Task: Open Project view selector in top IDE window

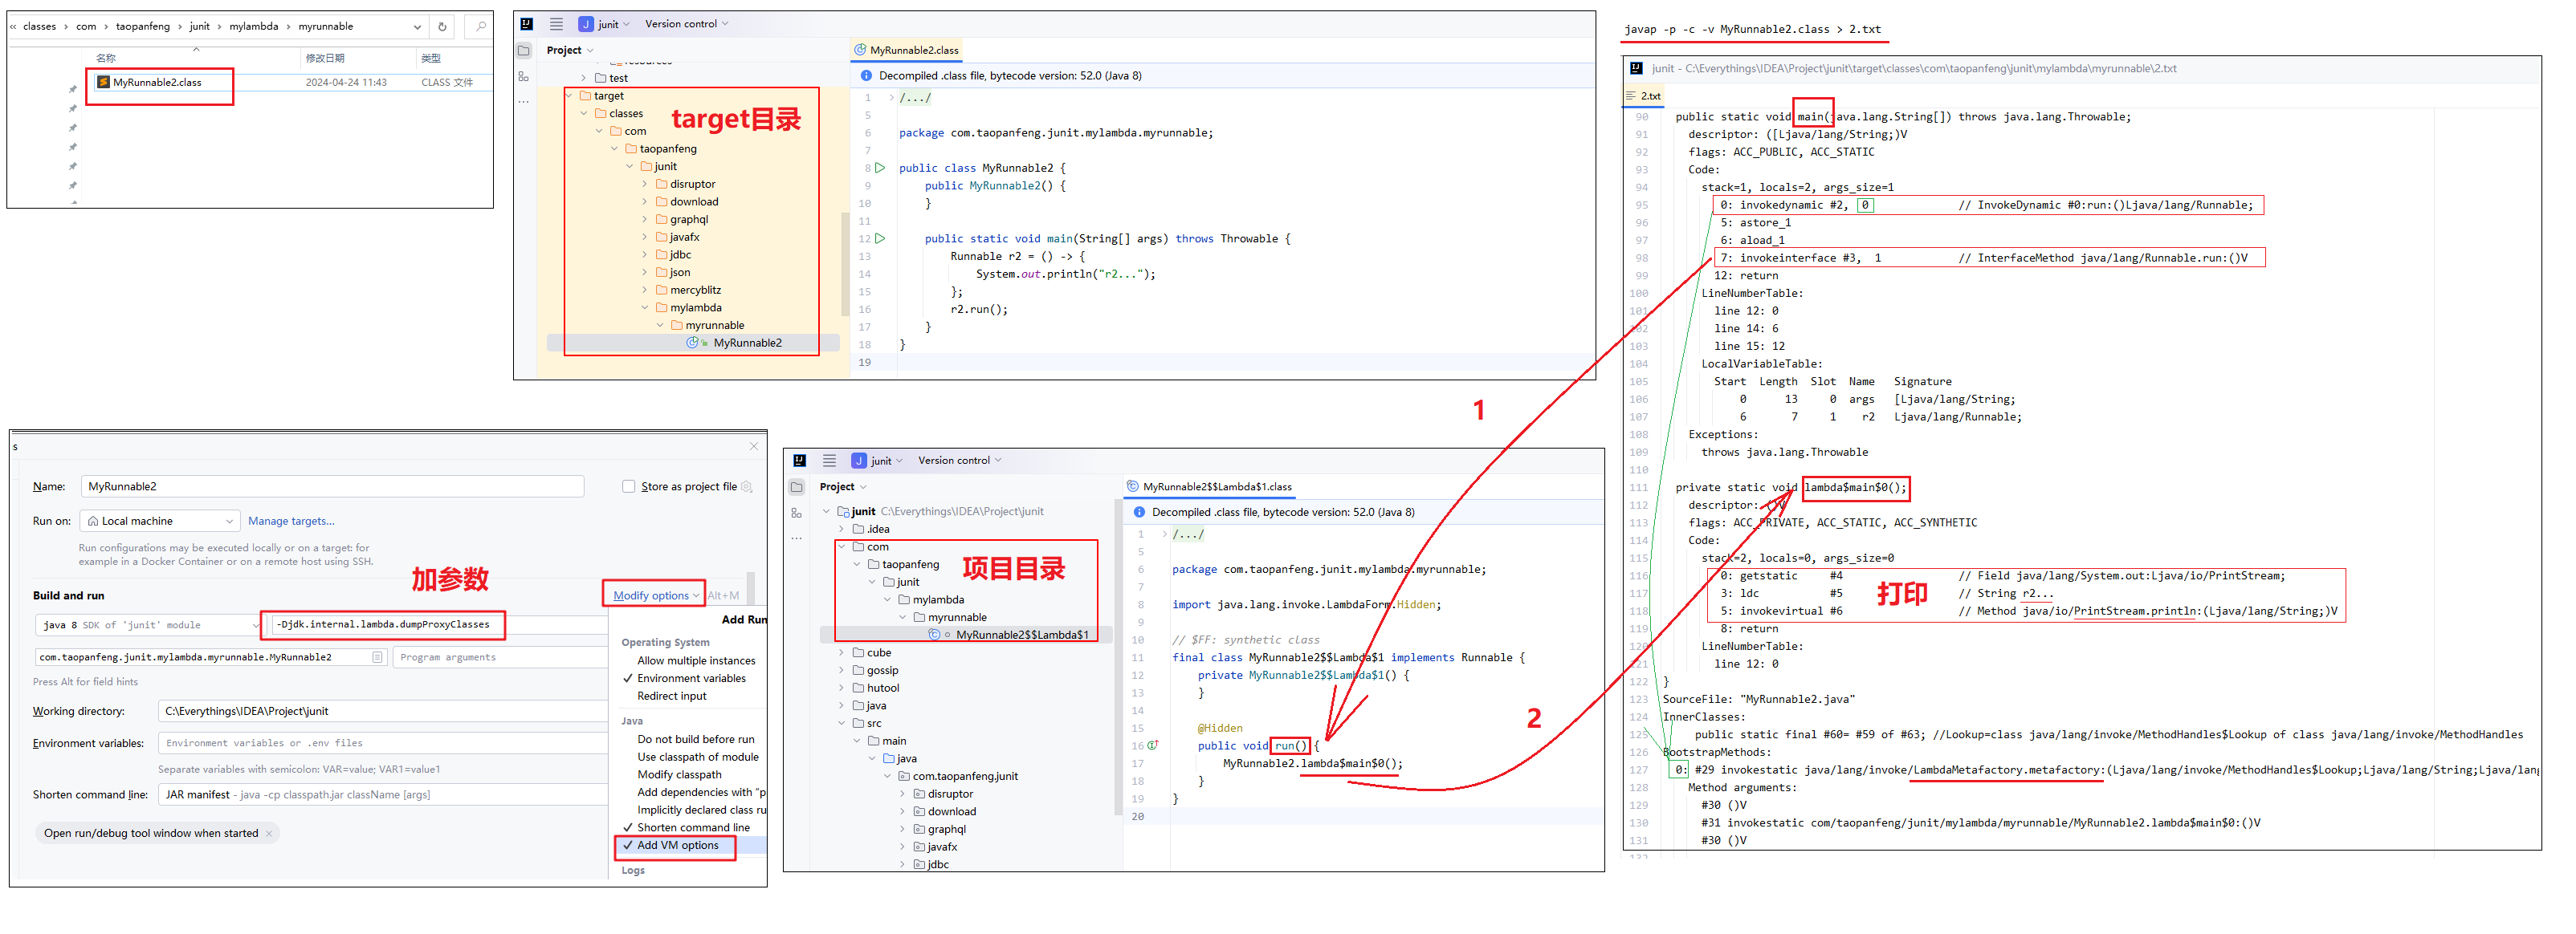Action: tap(570, 50)
